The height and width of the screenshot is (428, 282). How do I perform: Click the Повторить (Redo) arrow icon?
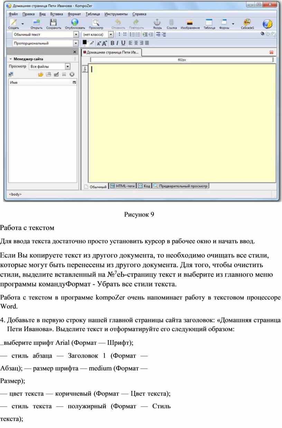pyautogui.click(x=136, y=22)
